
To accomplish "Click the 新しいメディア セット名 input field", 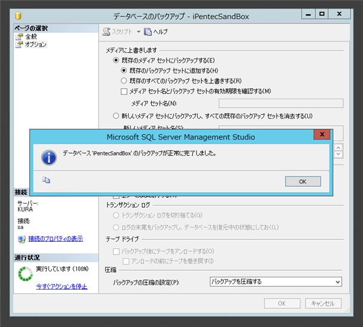I will click(281, 128).
